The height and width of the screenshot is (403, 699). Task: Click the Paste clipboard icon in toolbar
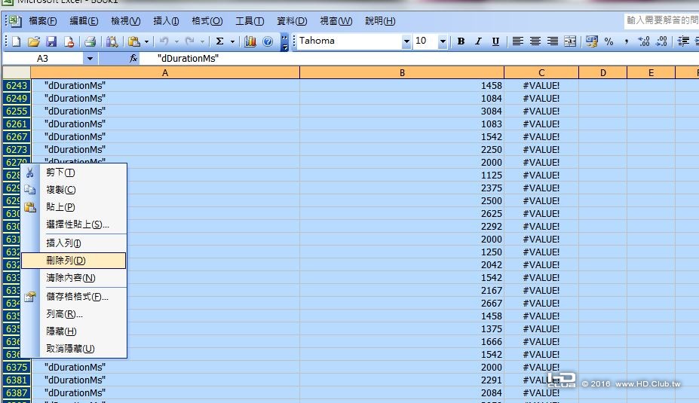click(133, 41)
